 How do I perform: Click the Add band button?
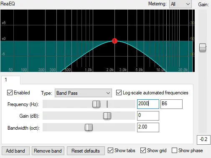click(15, 151)
